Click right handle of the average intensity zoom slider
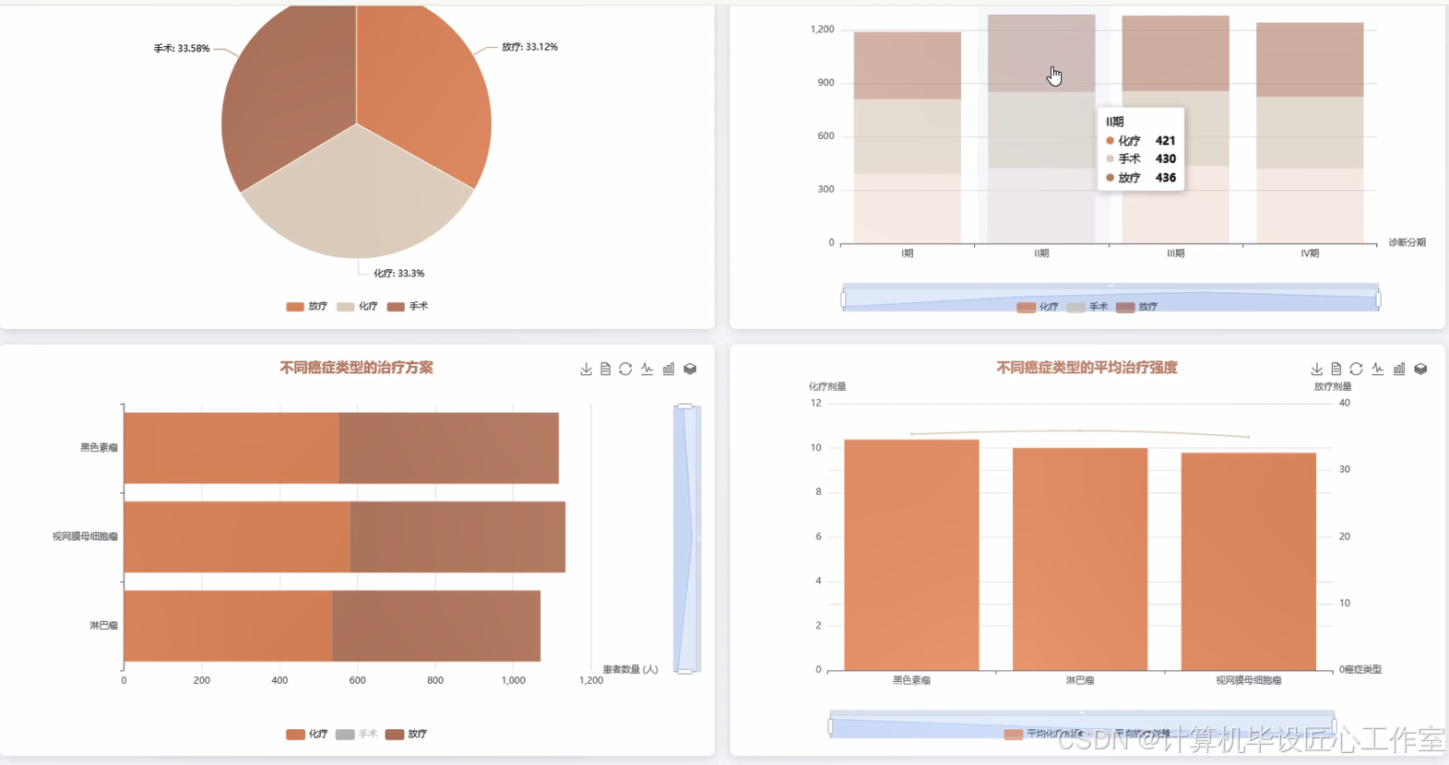The width and height of the screenshot is (1449, 765). 1334,726
